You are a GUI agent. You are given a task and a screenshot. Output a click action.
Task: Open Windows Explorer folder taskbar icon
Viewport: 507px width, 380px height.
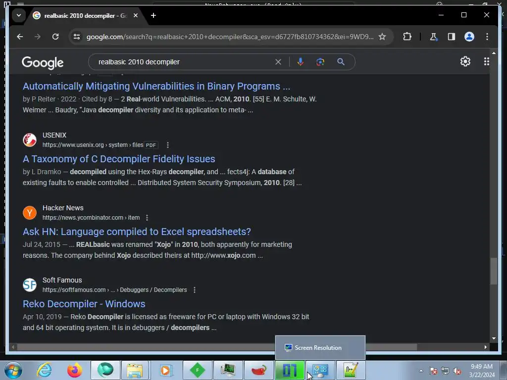(135, 370)
